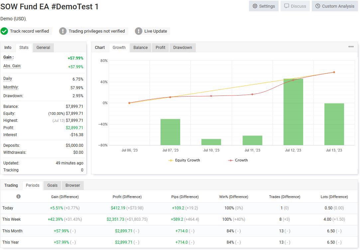
Task: Open the Browser tab in Trading panel
Action: click(x=73, y=185)
